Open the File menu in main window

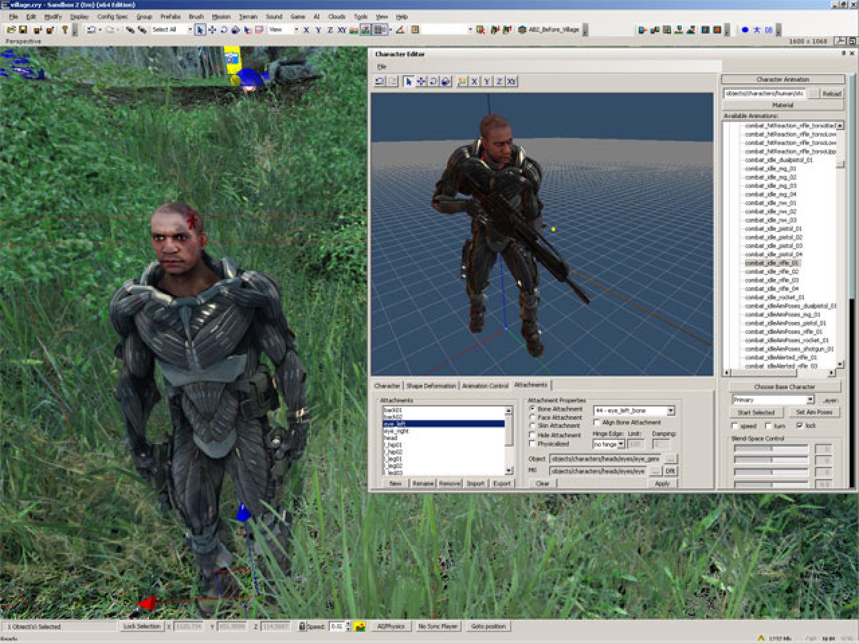click(x=13, y=17)
